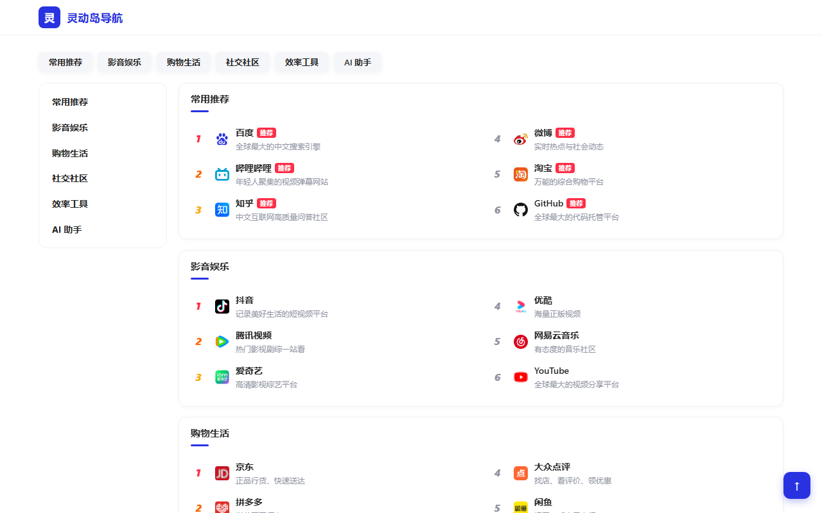Click the 影音娱乐 section heading
Screen dimensions: 822x513
click(210, 266)
